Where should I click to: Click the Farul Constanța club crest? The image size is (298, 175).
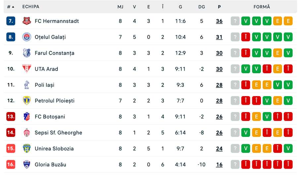[26, 53]
